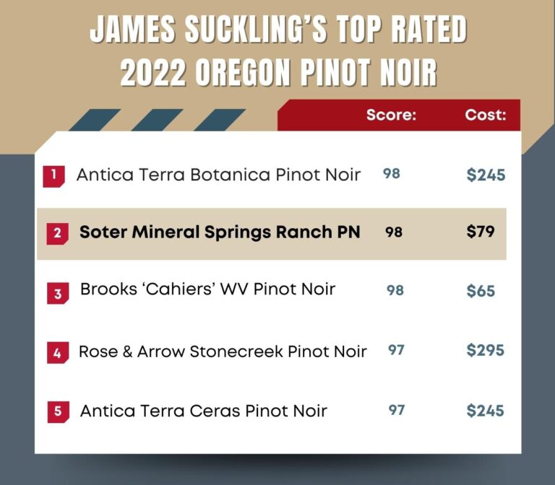The height and width of the screenshot is (485, 555).
Task: Click the red number 1 rank badge
Action: tap(53, 176)
